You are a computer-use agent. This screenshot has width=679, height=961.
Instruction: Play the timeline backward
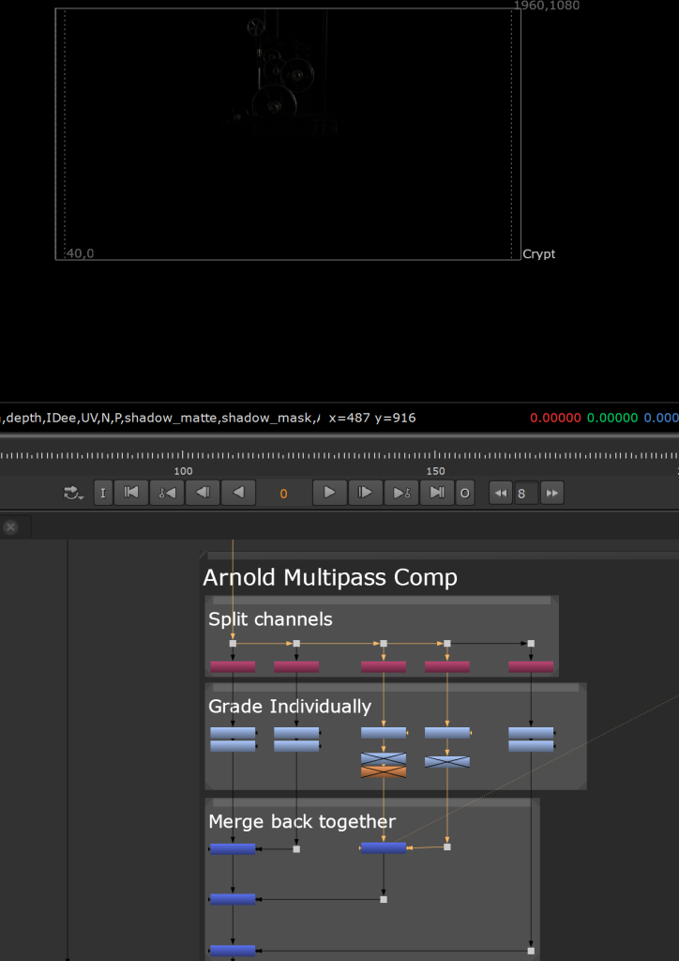point(238,494)
